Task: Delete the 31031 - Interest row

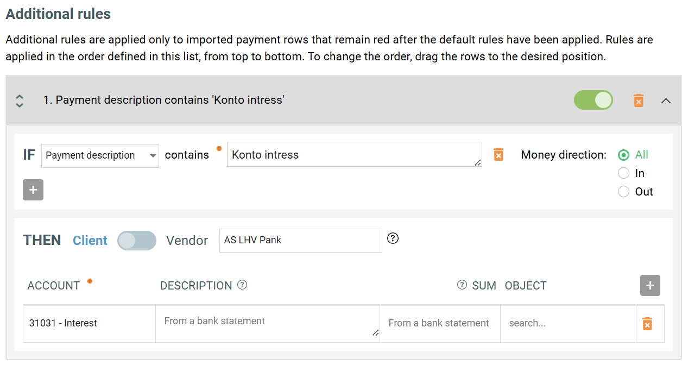Action: tap(647, 324)
